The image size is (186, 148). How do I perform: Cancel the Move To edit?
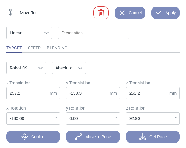pyautogui.click(x=130, y=13)
